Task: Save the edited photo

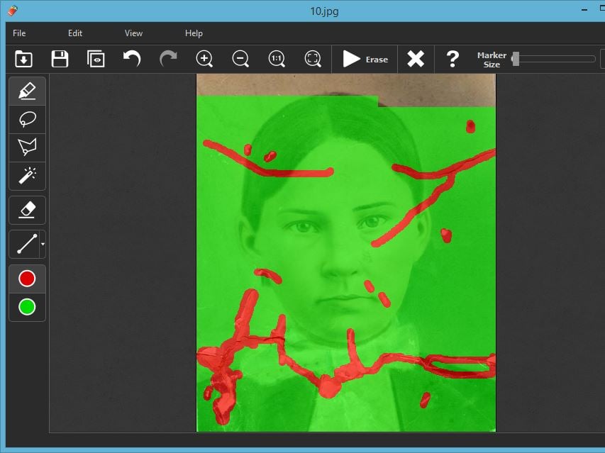Action: point(60,59)
